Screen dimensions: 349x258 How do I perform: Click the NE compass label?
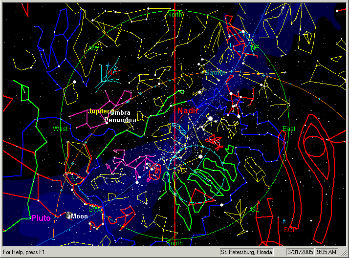[x=255, y=48]
